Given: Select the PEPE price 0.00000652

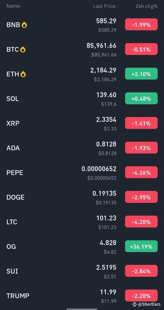Looking at the screenshot, I should click(x=99, y=169).
